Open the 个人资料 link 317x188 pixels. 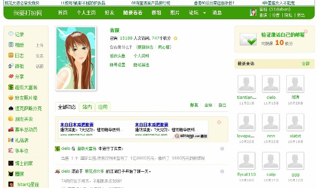pyautogui.click(x=141, y=56)
